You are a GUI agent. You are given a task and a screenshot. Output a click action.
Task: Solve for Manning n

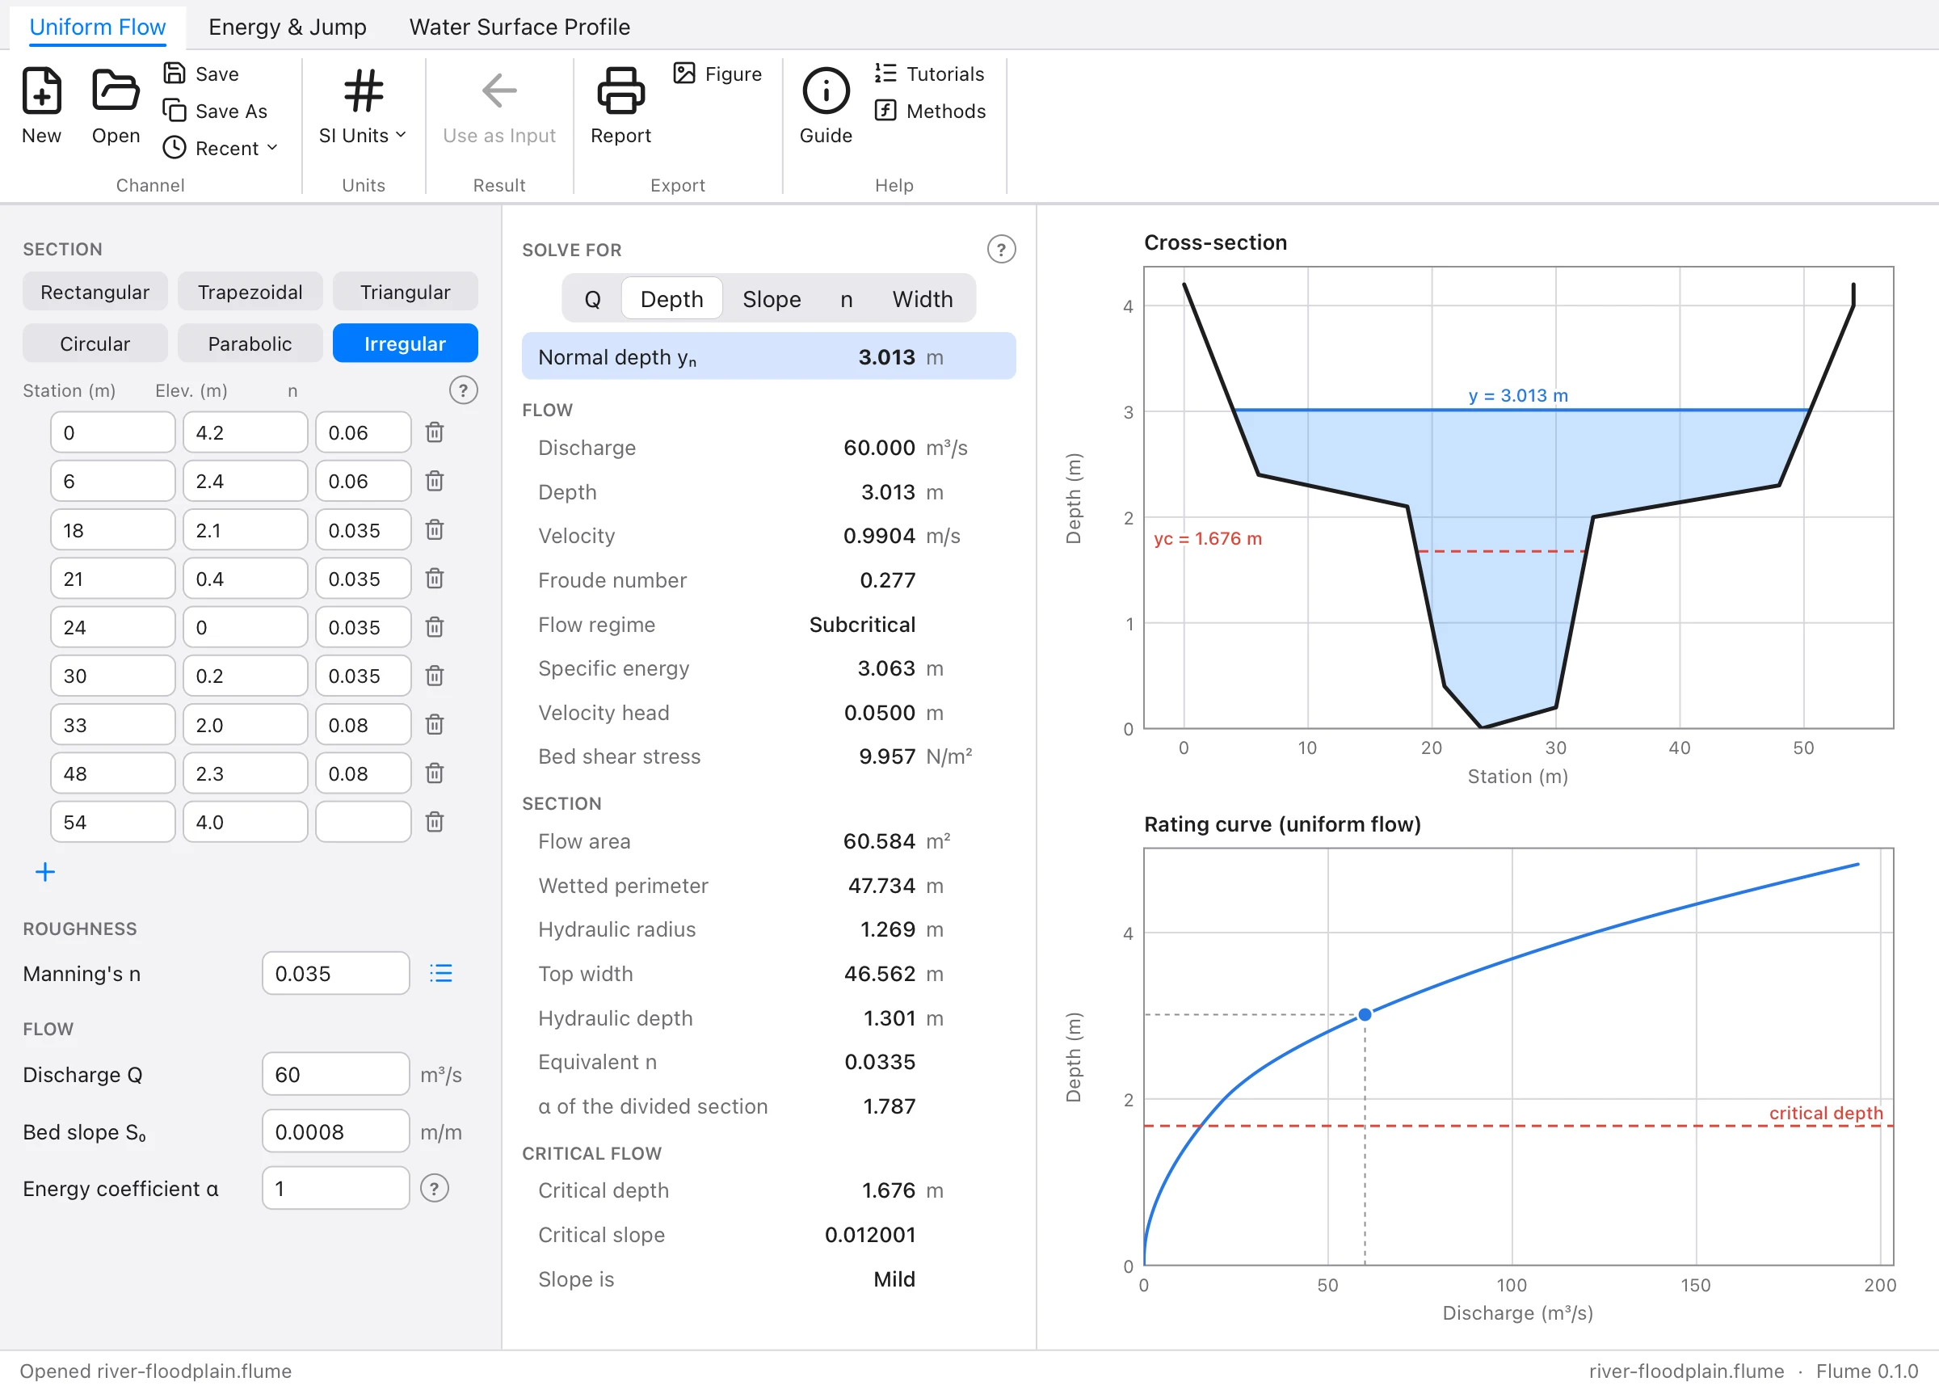pos(847,298)
